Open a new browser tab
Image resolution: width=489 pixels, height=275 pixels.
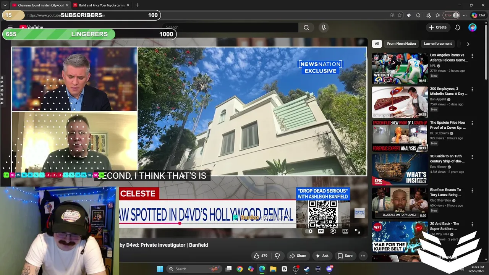pyautogui.click(x=137, y=5)
